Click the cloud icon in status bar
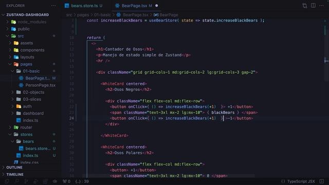The width and height of the screenshot is (329, 185). tap(55, 181)
